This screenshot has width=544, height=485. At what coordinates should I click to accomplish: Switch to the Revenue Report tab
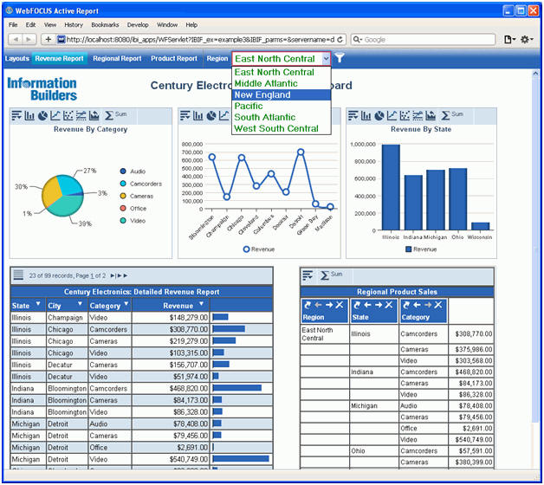click(x=59, y=59)
